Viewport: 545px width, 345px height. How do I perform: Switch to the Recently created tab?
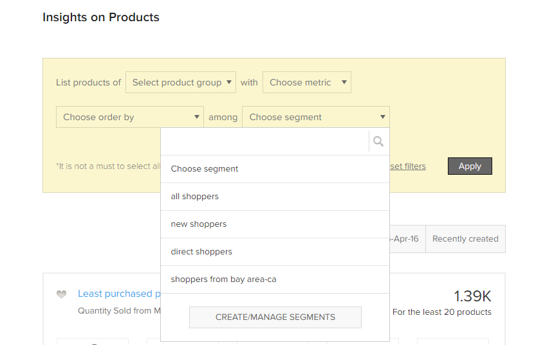[465, 239]
